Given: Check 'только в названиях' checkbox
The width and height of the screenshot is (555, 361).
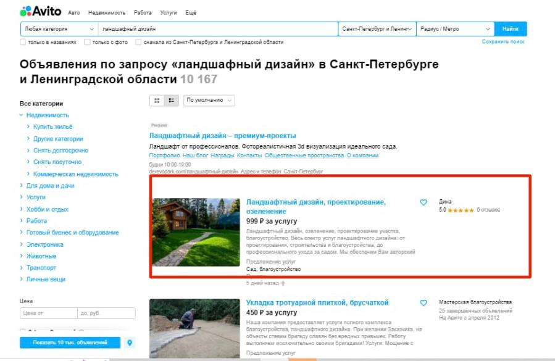Looking at the screenshot, I should [x=23, y=42].
